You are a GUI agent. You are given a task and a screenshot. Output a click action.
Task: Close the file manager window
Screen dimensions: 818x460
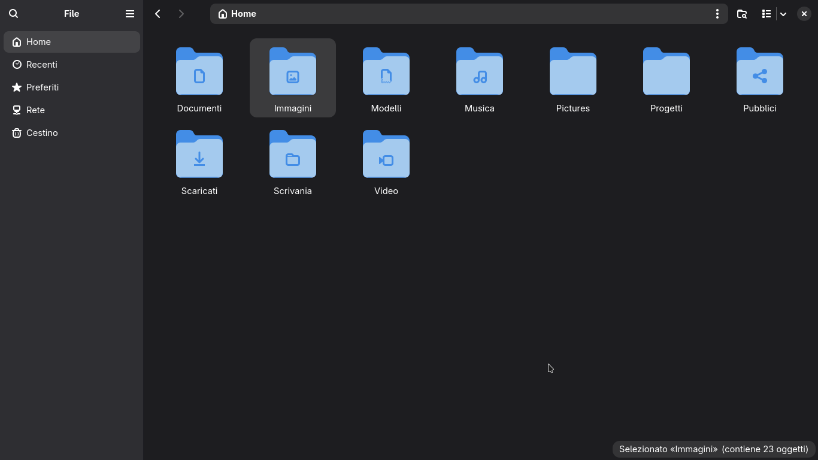pos(804,14)
